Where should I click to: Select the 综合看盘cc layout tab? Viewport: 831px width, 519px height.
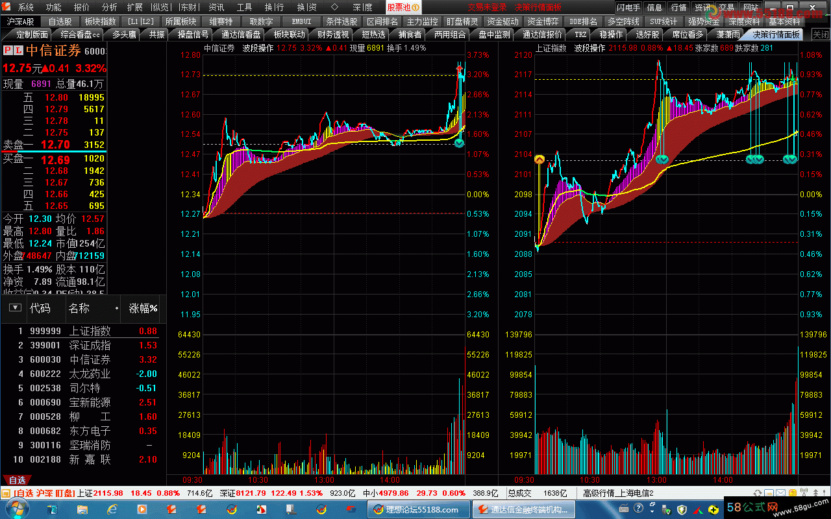(80, 34)
